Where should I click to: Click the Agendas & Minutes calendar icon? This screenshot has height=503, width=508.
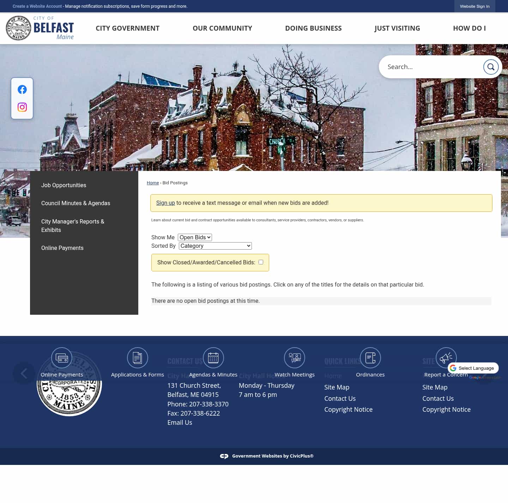pyautogui.click(x=213, y=357)
